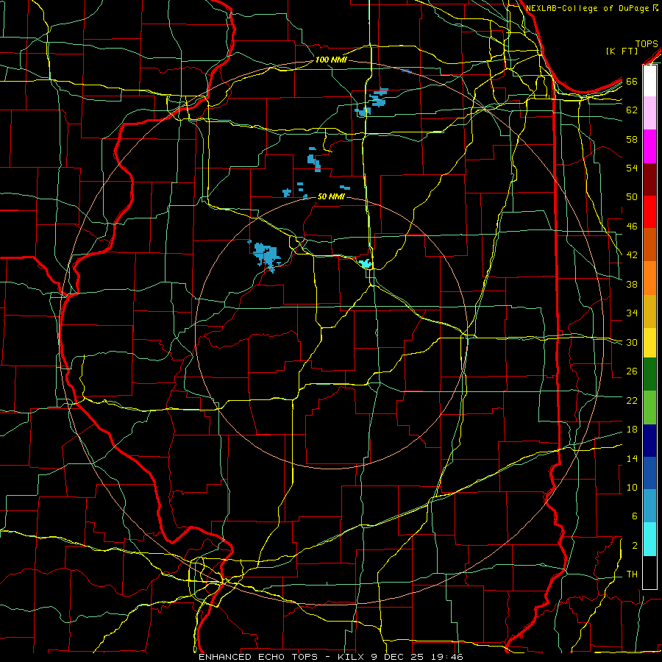Click the 9 DEC 25 date text
The height and width of the screenshot is (662, 662).
[399, 657]
